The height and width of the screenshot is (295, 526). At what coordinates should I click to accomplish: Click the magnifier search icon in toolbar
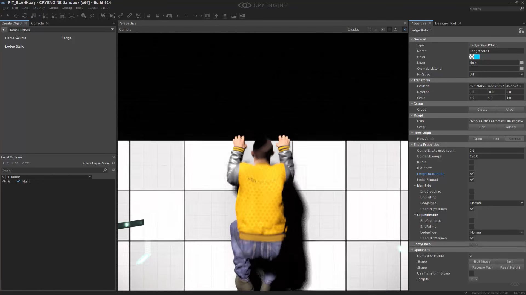tap(92, 16)
